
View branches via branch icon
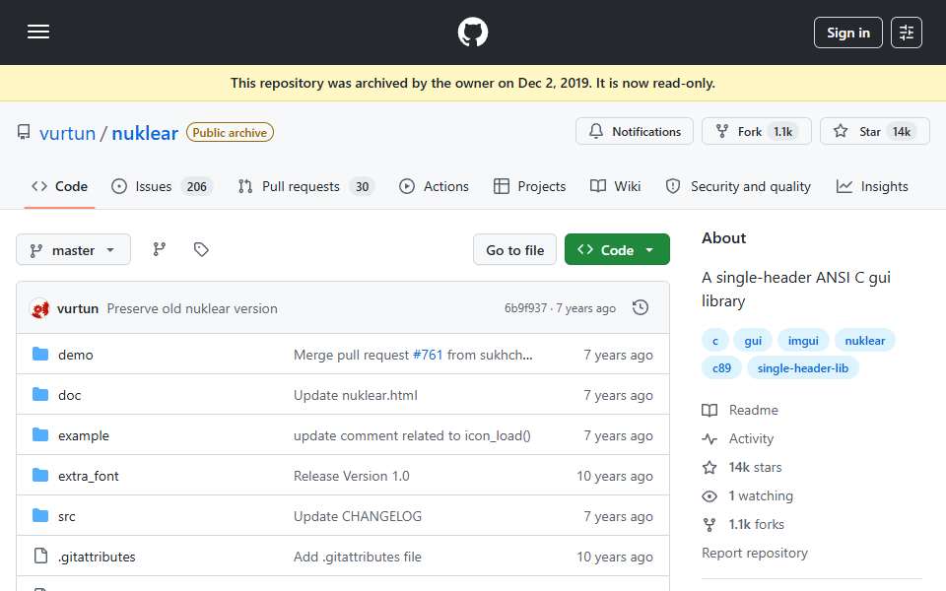click(x=160, y=249)
